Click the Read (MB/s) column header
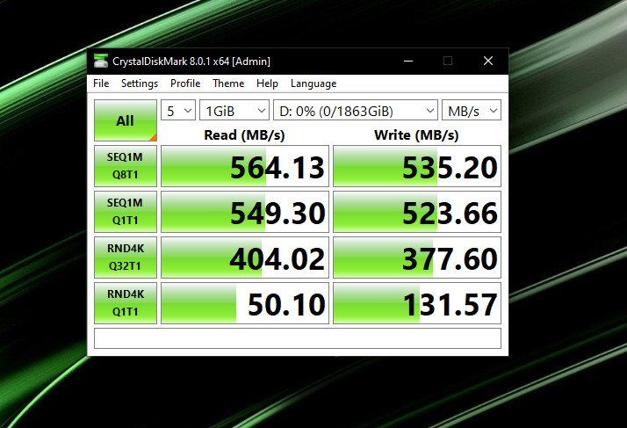Viewport: 627px width, 428px height. [x=244, y=135]
